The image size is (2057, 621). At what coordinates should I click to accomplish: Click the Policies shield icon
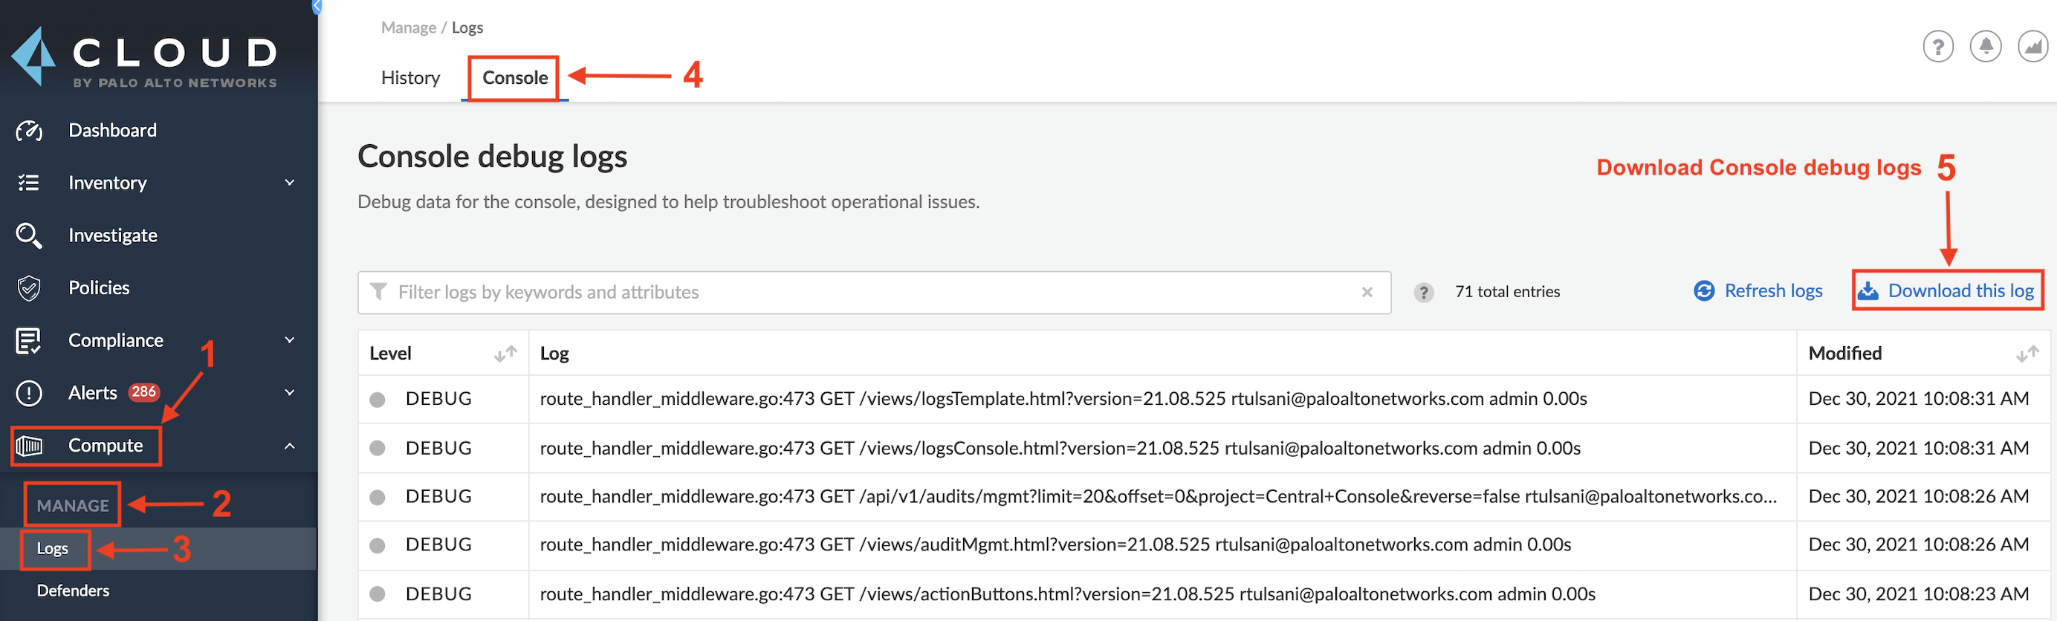point(29,288)
